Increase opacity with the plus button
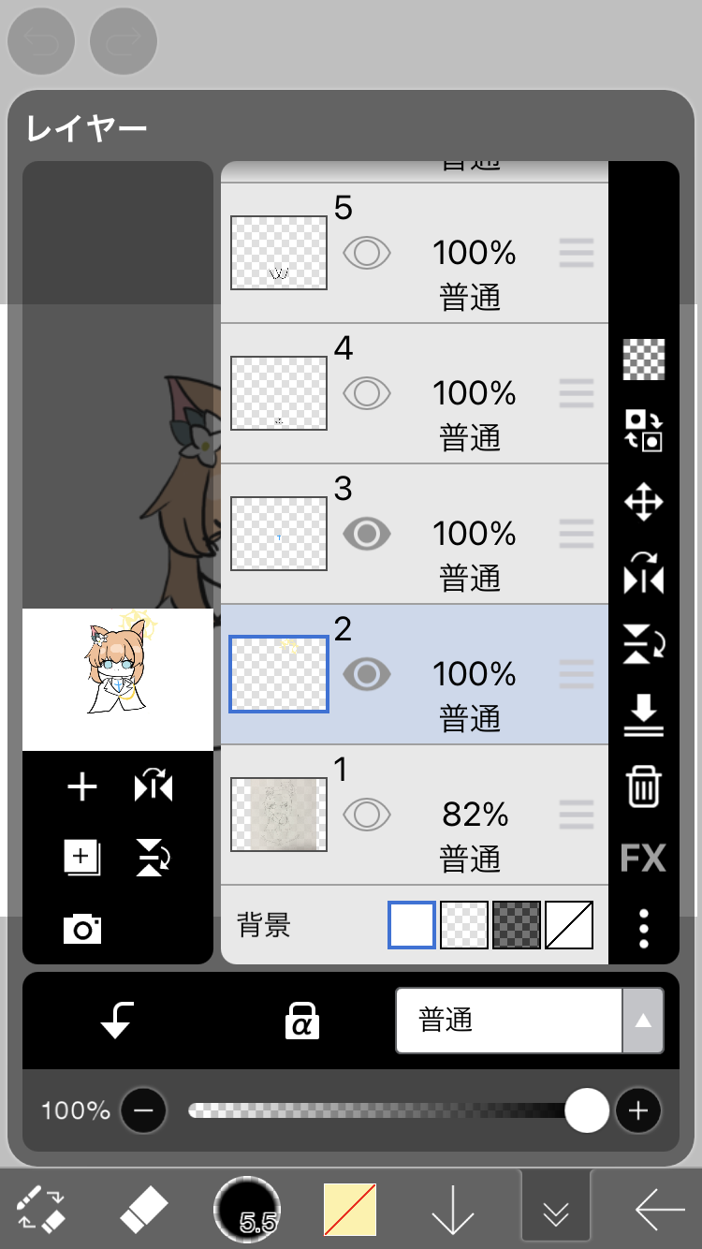The image size is (702, 1249). (x=638, y=1111)
